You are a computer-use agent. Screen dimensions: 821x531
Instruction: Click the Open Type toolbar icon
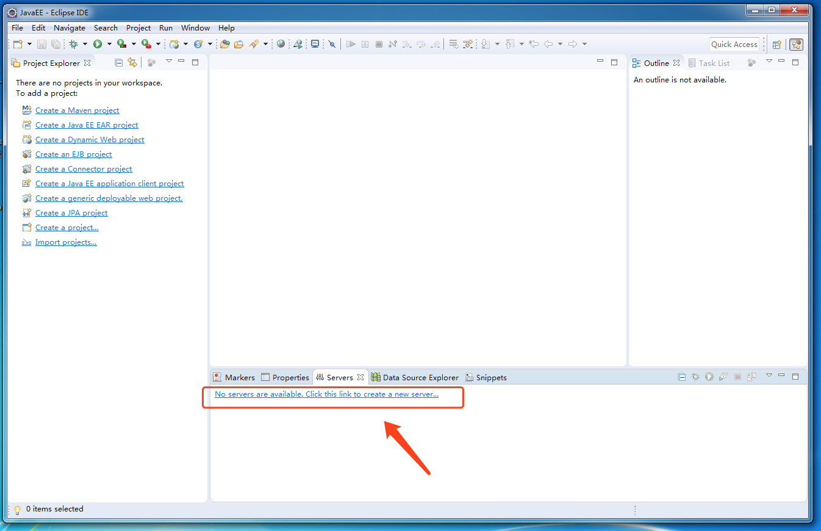(x=224, y=44)
